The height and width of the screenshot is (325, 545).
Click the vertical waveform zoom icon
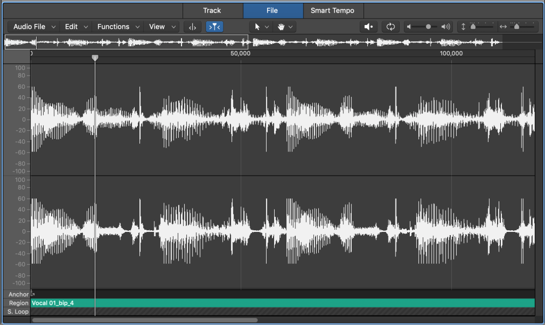[x=464, y=27]
